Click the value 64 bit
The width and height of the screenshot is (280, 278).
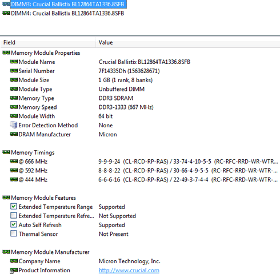(106, 116)
